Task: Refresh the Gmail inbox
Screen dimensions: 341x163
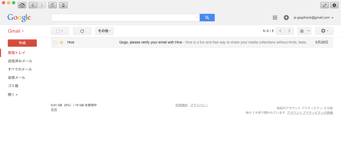Action: tap(82, 31)
